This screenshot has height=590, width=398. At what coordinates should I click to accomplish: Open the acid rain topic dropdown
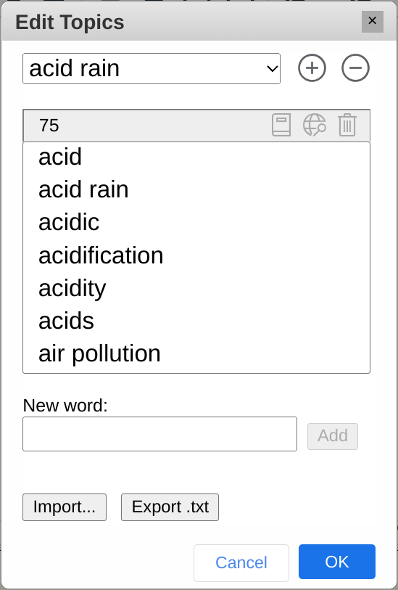click(x=152, y=68)
